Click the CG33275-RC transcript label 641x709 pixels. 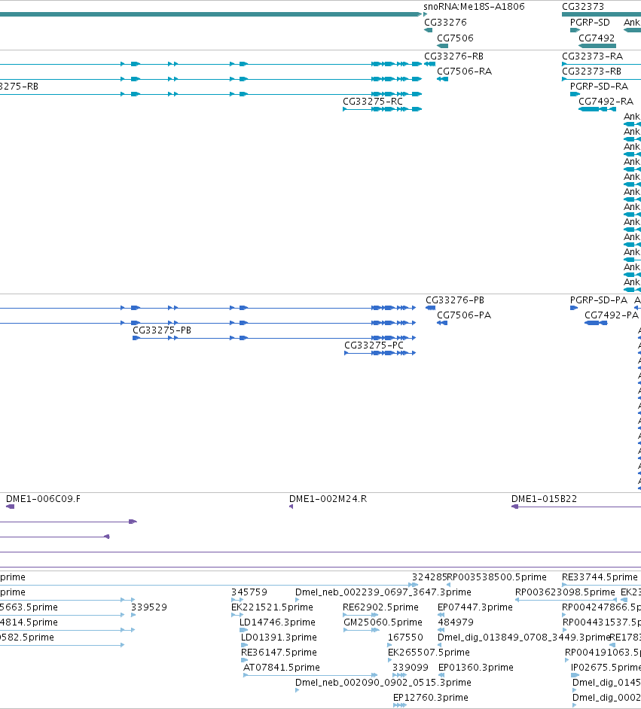coord(373,102)
